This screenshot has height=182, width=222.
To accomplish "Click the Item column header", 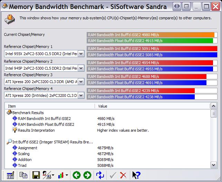I will (50, 106).
